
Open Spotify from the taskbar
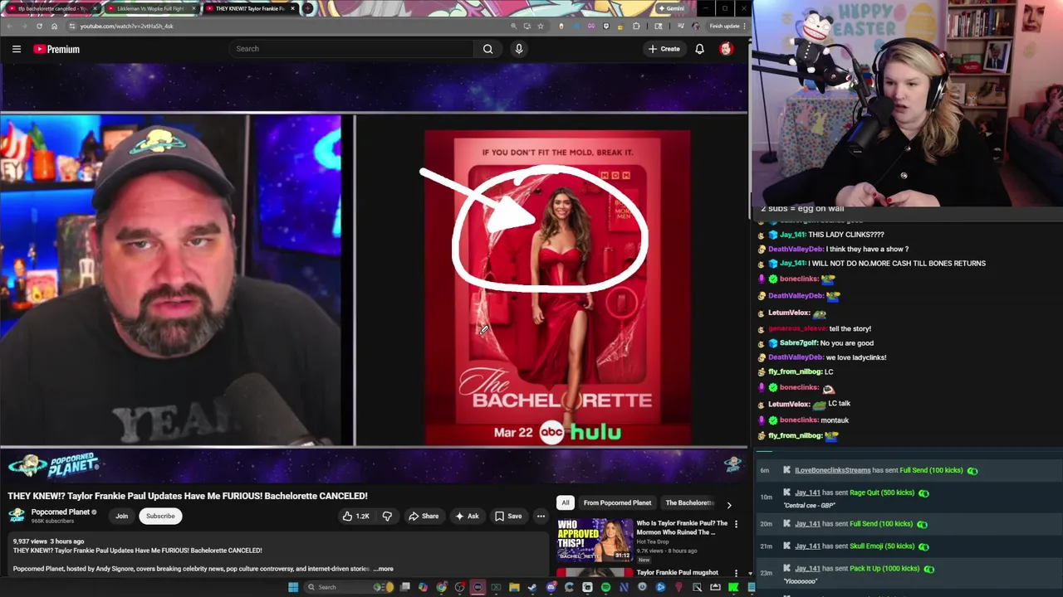605,587
